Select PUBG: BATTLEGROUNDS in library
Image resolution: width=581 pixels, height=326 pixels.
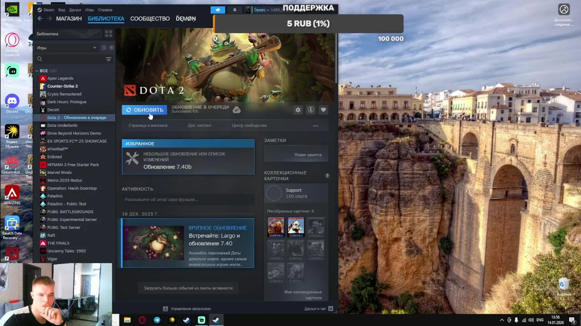pyautogui.click(x=70, y=211)
